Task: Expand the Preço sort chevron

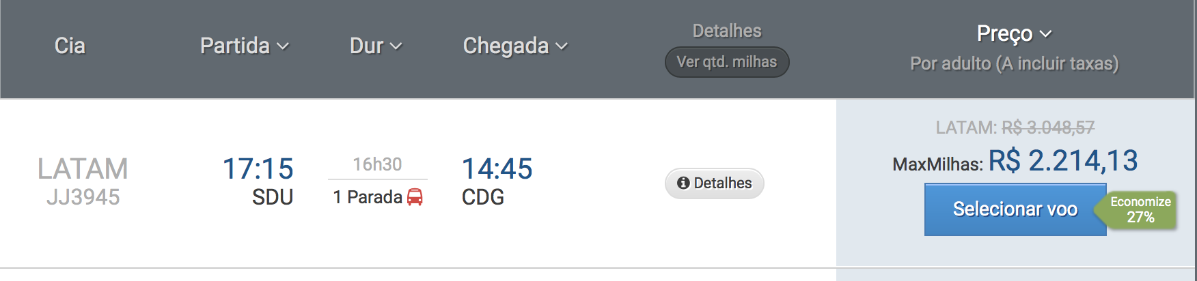Action: pos(1045,33)
